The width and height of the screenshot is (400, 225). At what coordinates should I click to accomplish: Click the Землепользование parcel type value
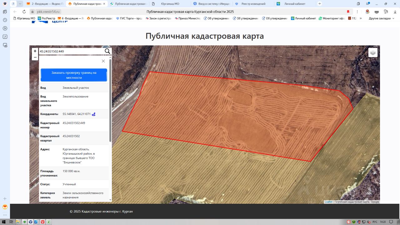75,97
